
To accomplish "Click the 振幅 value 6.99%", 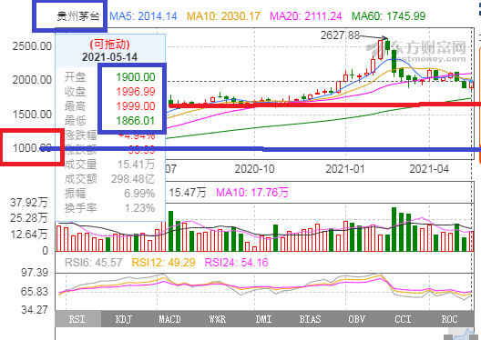I will point(139,194).
